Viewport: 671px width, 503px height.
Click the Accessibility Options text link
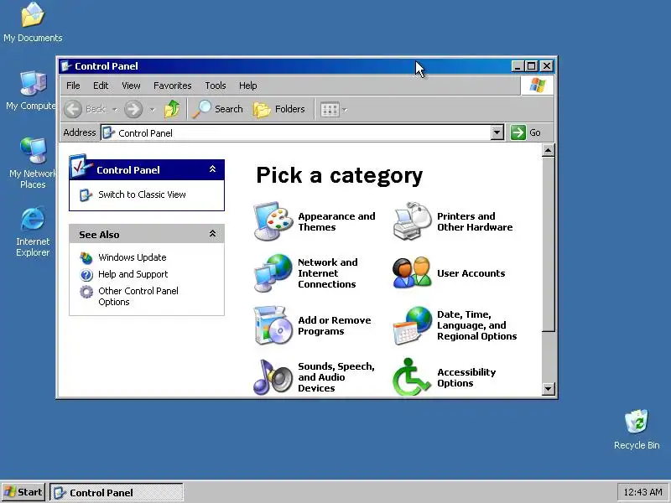coord(466,378)
